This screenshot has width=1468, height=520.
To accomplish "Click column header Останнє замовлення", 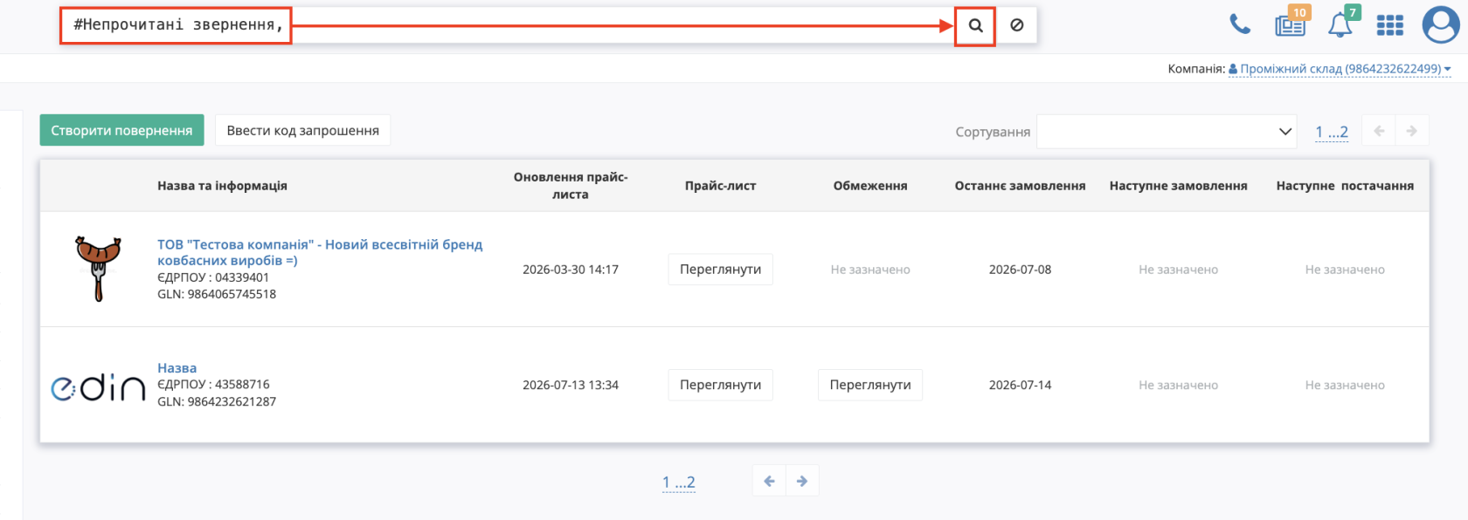I will tap(1020, 186).
